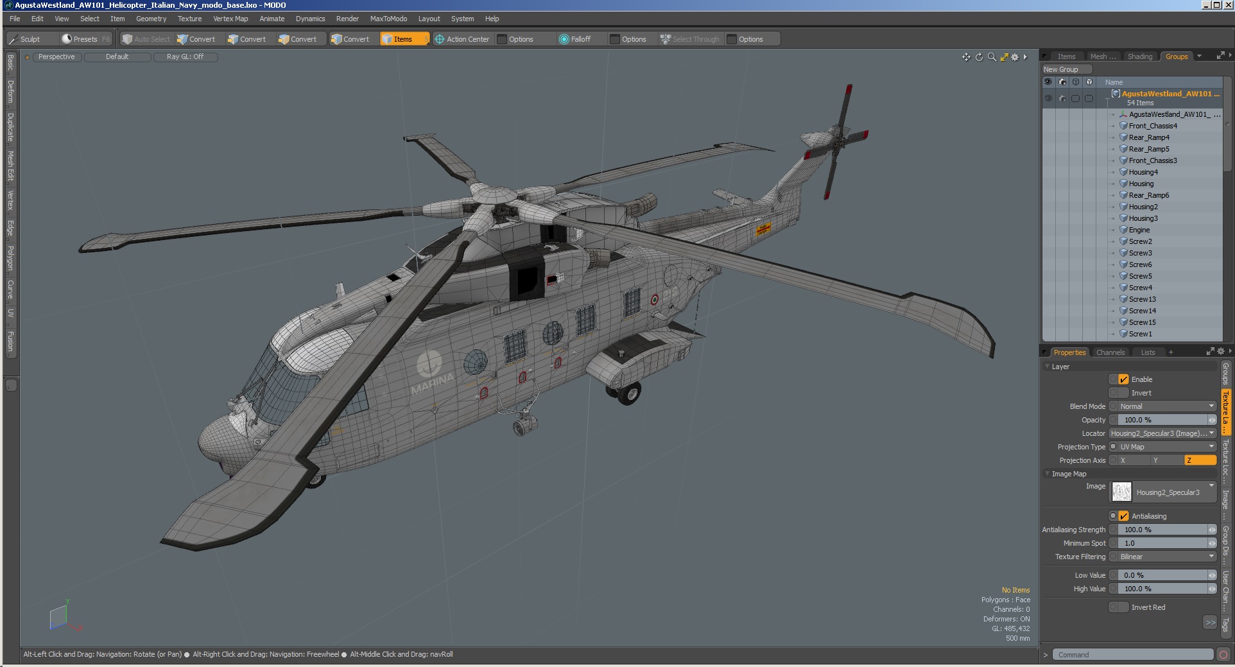The image size is (1235, 667).
Task: Select Projection Axis Y
Action: (1167, 460)
